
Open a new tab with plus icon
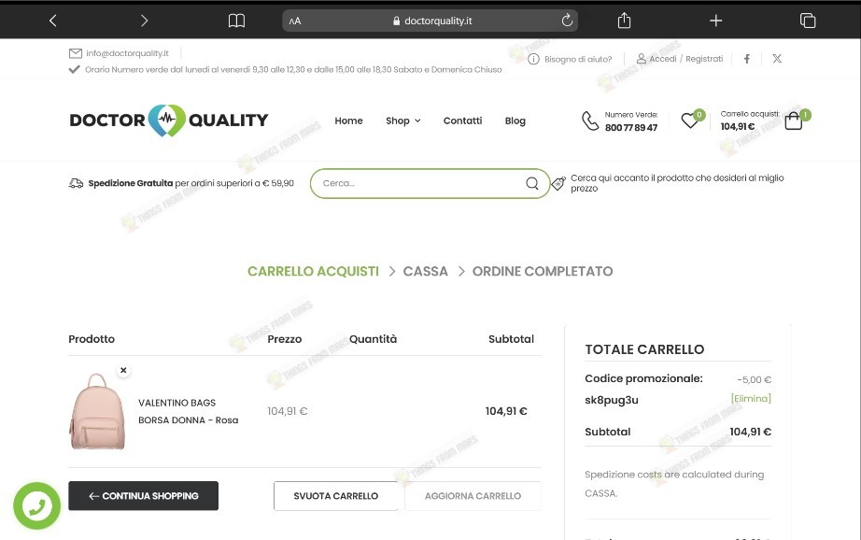pyautogui.click(x=715, y=21)
